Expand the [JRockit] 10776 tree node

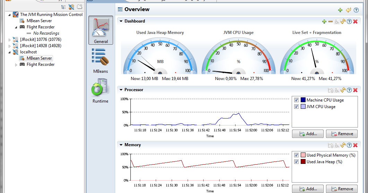[x=10, y=40]
